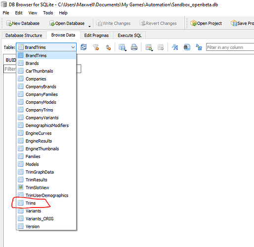
Task: Click the binoculars find icon
Action: click(x=187, y=47)
